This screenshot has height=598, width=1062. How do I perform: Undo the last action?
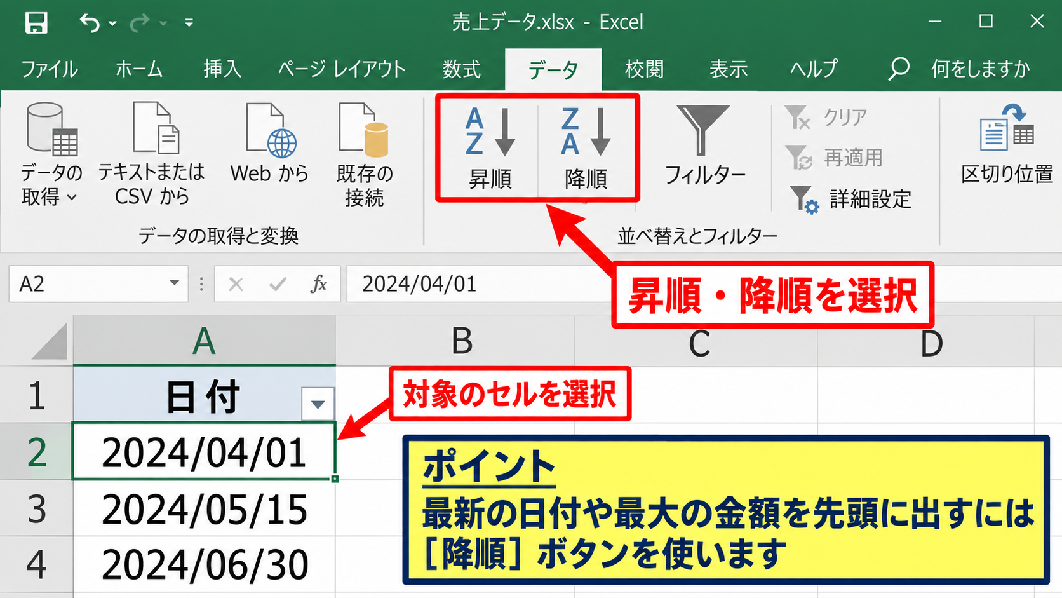(x=90, y=24)
